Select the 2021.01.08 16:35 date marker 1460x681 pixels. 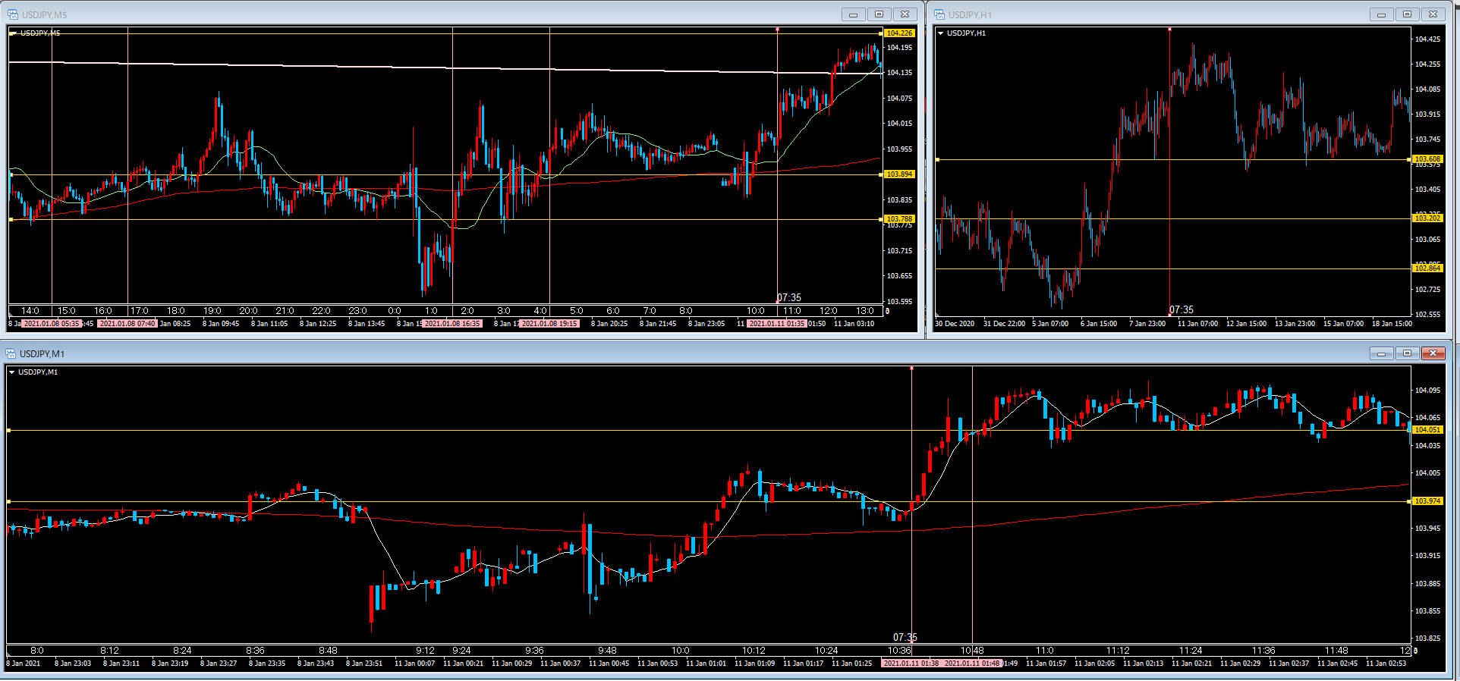[x=452, y=324]
